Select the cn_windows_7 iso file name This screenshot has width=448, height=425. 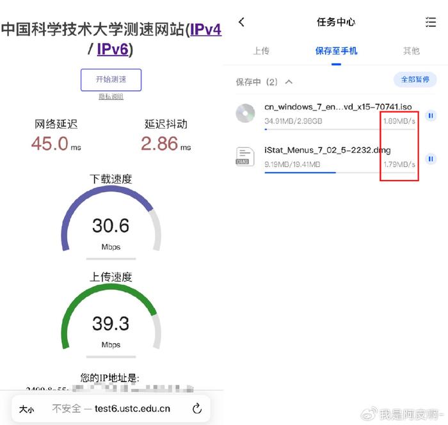point(338,107)
